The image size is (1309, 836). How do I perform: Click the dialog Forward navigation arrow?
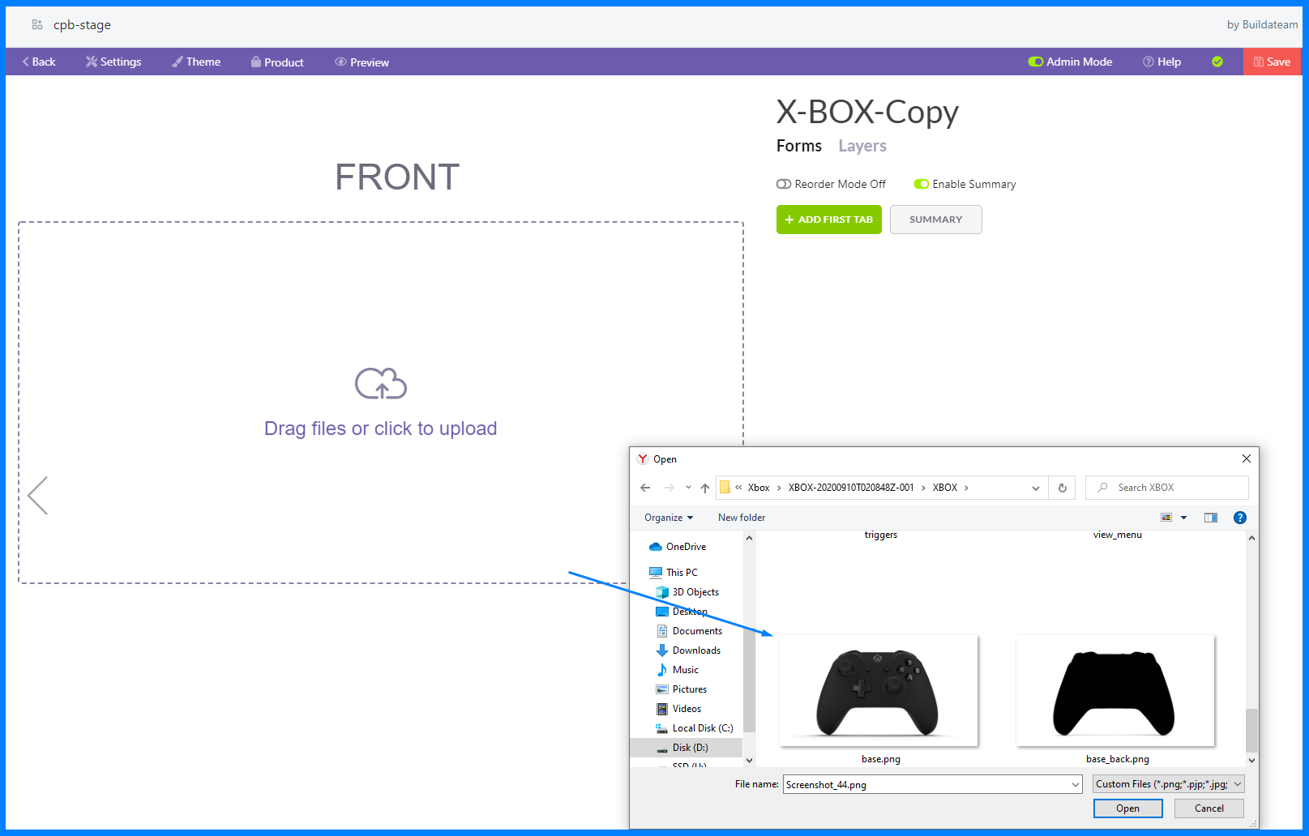tap(669, 488)
